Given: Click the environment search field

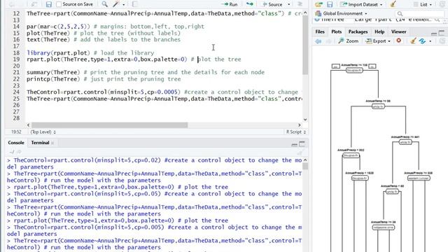Looking at the screenshot, I should pos(419,13).
